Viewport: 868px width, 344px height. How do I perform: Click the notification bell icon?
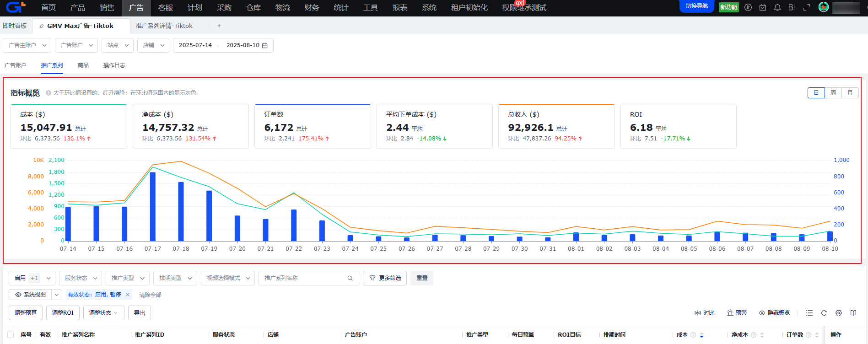(x=777, y=7)
